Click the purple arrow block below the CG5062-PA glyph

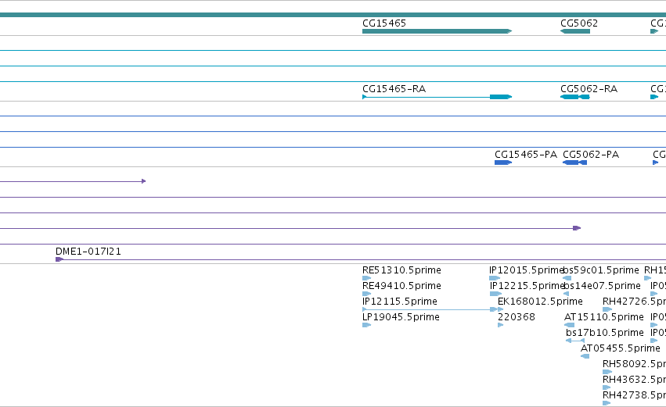(577, 228)
